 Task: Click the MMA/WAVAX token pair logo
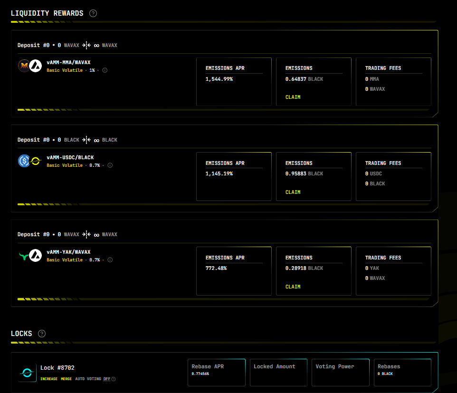click(x=30, y=66)
